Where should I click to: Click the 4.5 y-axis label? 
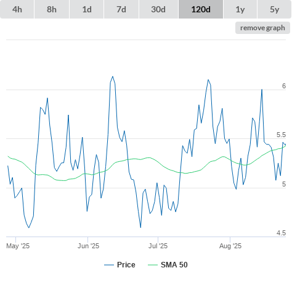tap(281, 233)
